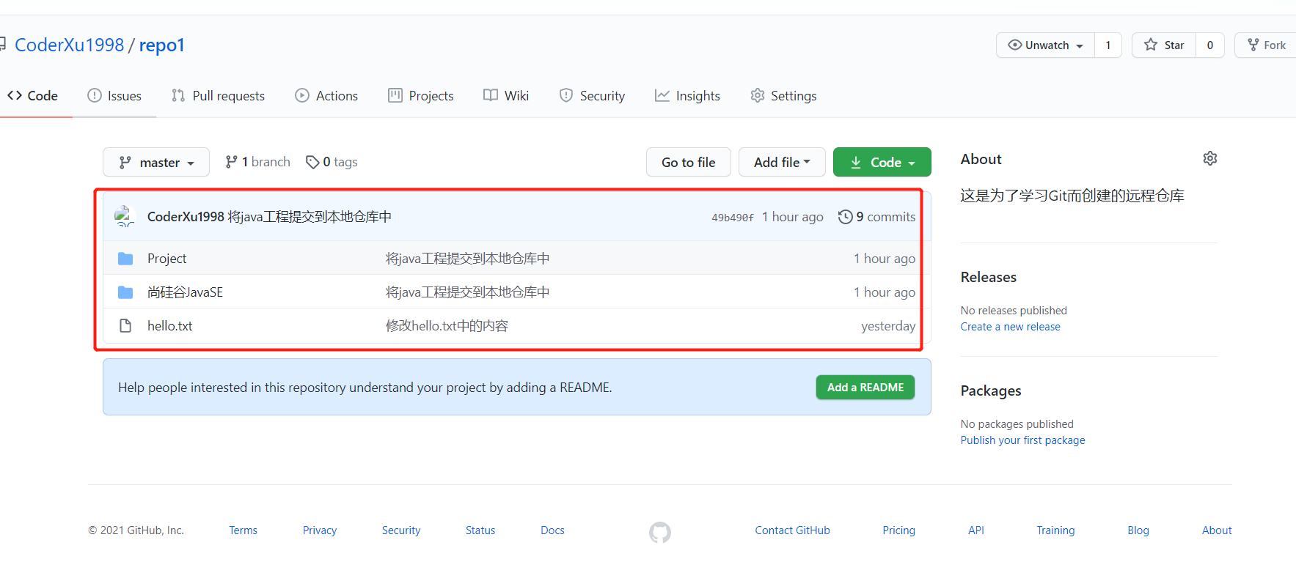Open the Actions tab
The image size is (1296, 581).
326,96
